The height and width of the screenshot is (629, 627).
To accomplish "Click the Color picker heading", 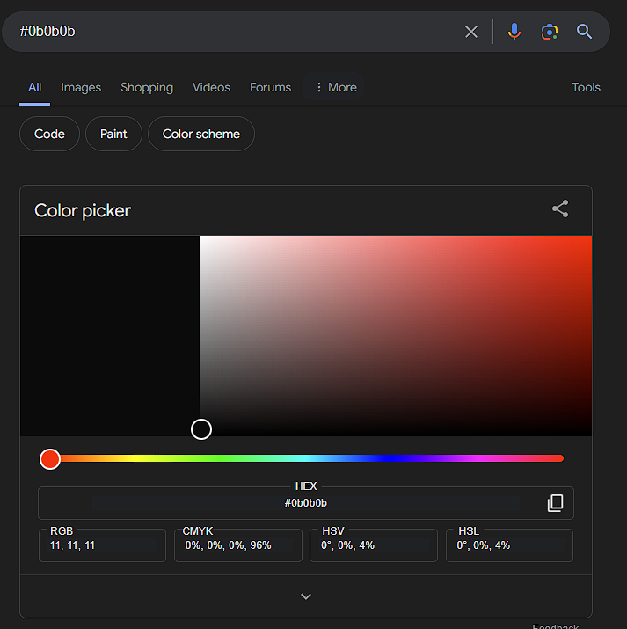I will coord(83,210).
